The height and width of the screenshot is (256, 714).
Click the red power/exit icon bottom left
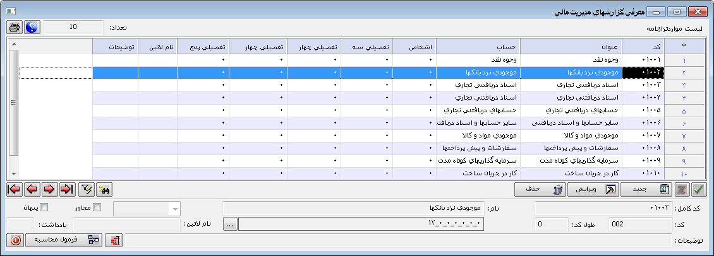coord(16,240)
